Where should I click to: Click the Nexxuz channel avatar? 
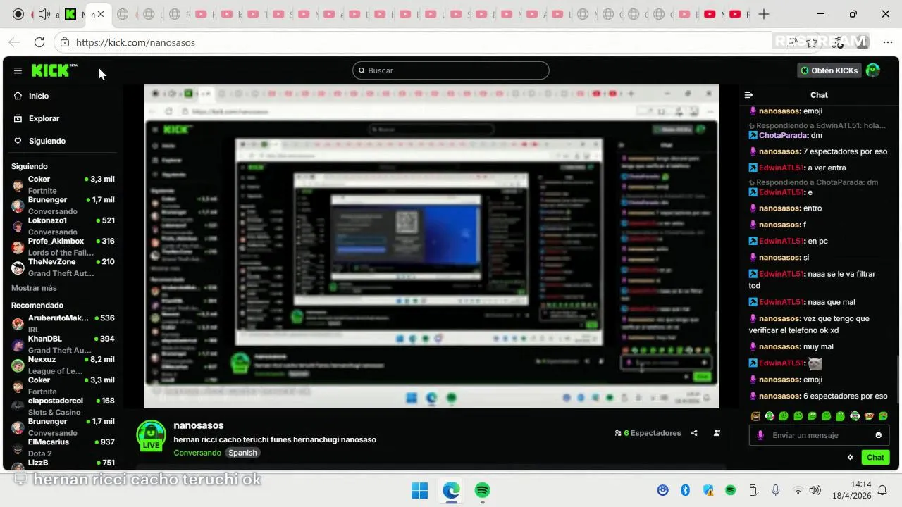(18, 365)
